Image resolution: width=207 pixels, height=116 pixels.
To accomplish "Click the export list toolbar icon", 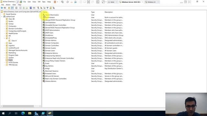I will click(x=27, y=8).
